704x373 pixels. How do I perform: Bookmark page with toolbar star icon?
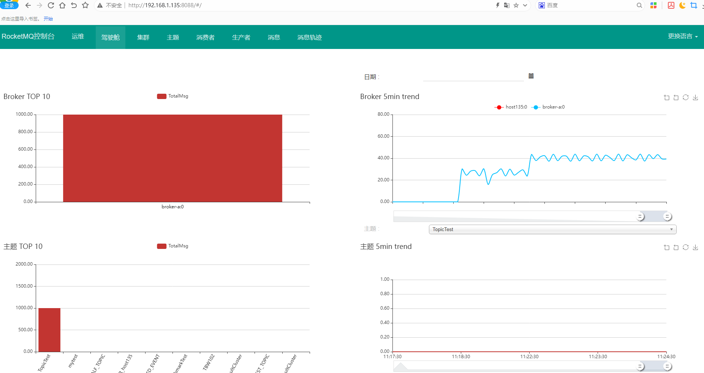[x=85, y=5]
